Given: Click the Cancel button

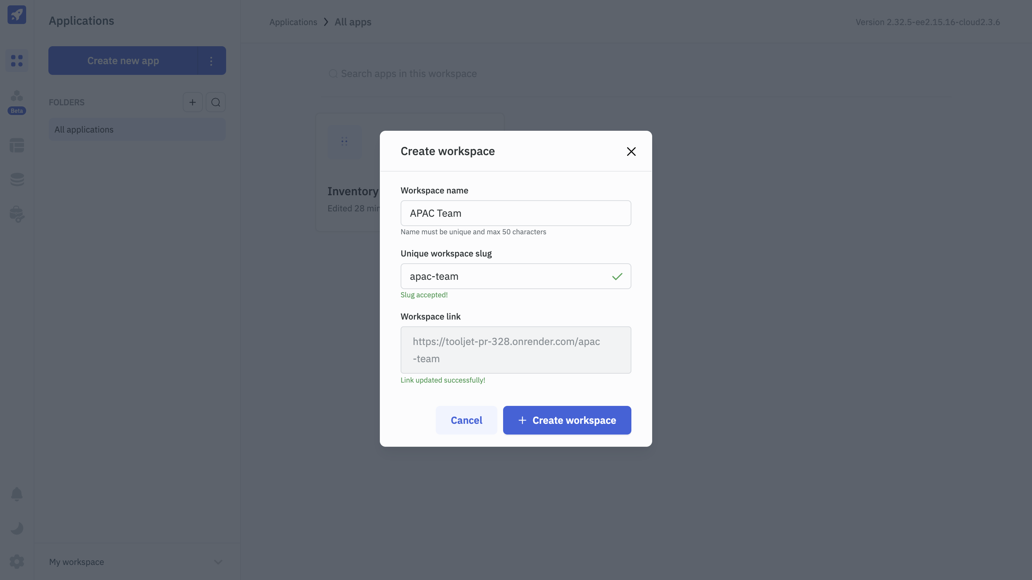Looking at the screenshot, I should pyautogui.click(x=466, y=420).
